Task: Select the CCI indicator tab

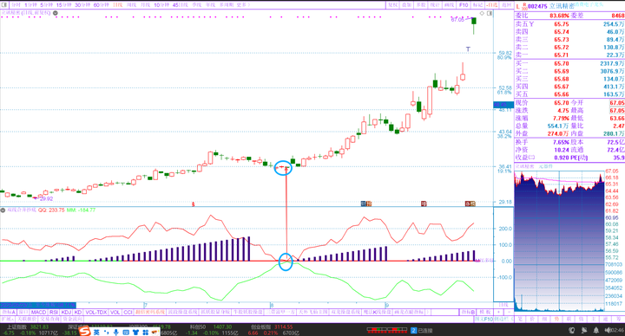Action: pyautogui.click(x=128, y=312)
